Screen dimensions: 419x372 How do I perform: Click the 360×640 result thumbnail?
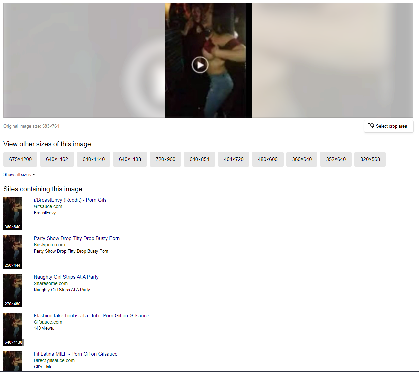(x=13, y=214)
